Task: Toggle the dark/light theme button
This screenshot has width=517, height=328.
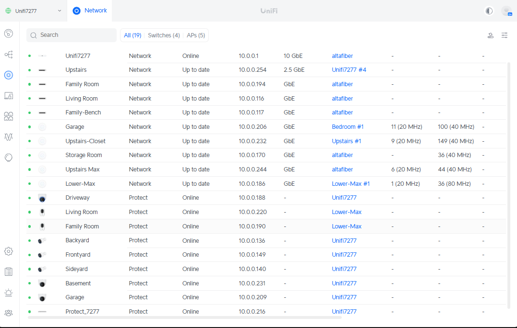Action: 489,11
